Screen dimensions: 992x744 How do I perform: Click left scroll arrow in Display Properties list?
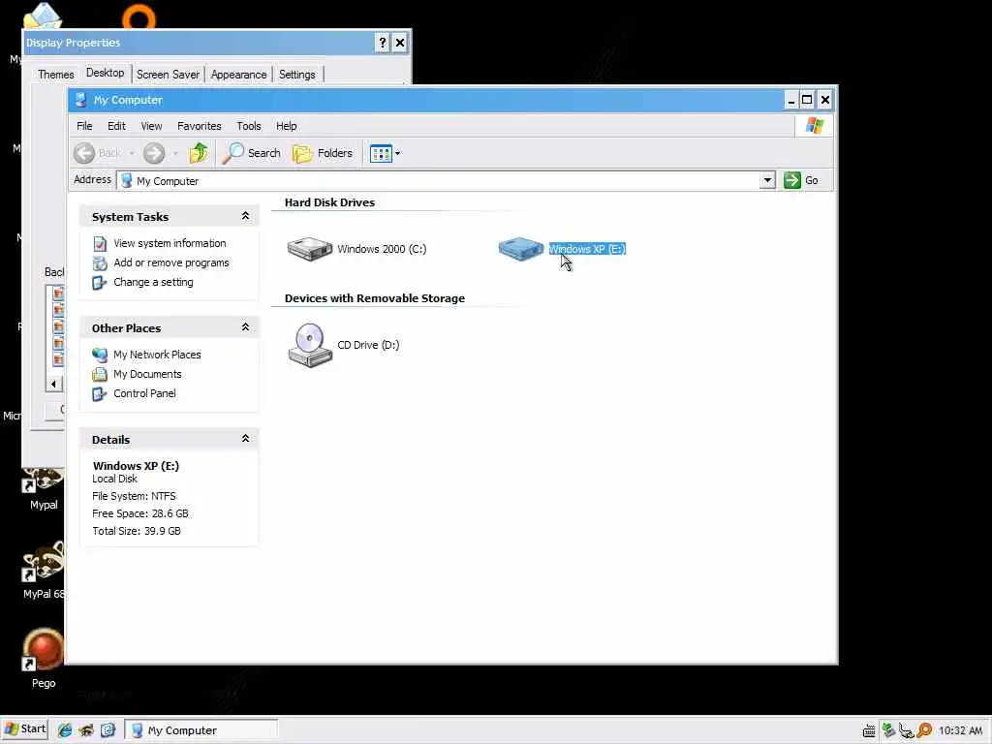pyautogui.click(x=54, y=384)
